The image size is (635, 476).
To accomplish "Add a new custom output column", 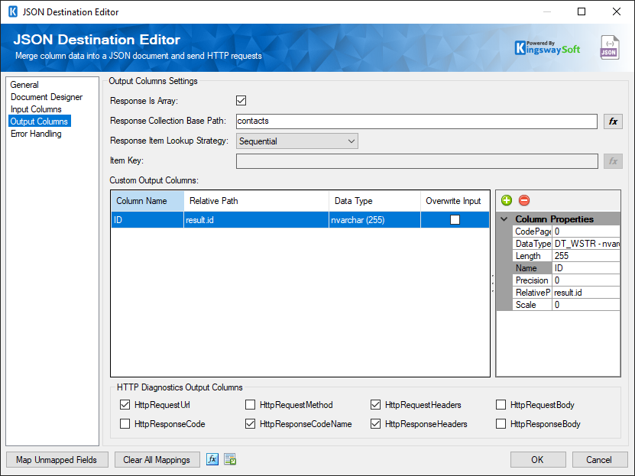I will [507, 199].
